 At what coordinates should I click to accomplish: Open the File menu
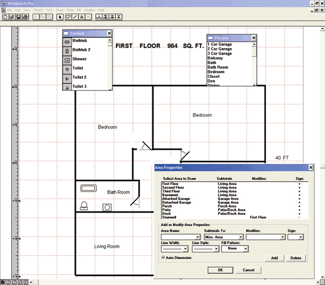coord(10,10)
